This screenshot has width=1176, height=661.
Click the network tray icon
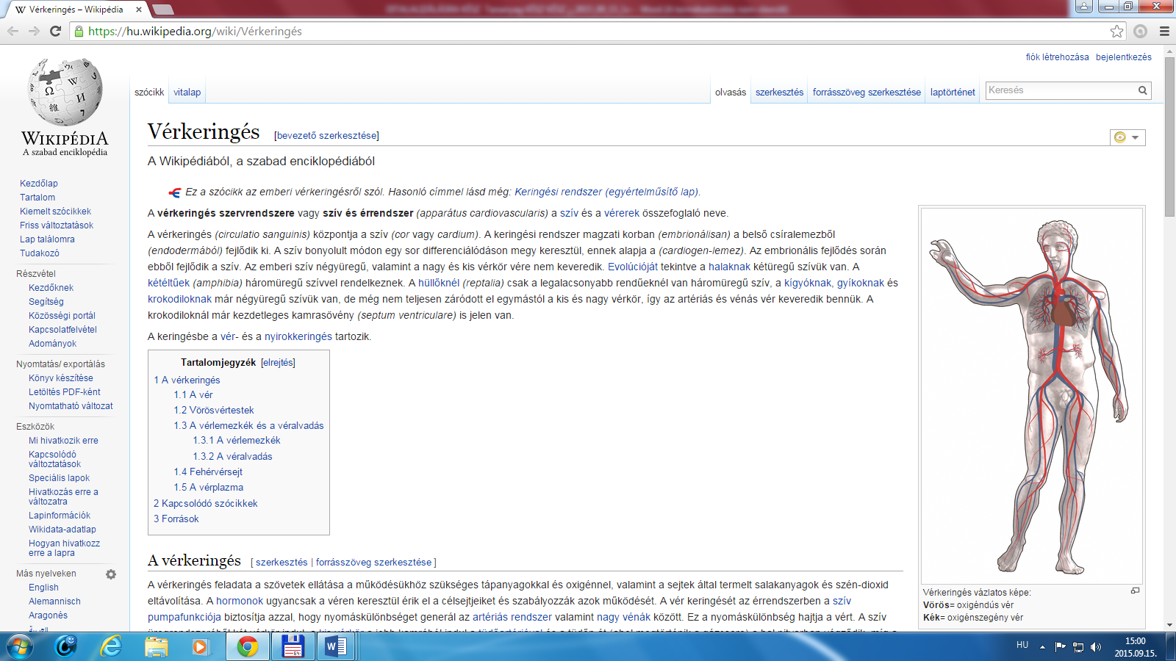click(1078, 647)
